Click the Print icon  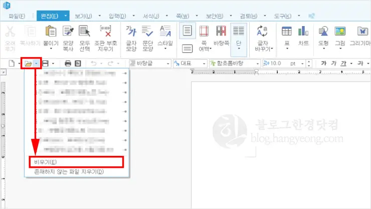(x=68, y=63)
